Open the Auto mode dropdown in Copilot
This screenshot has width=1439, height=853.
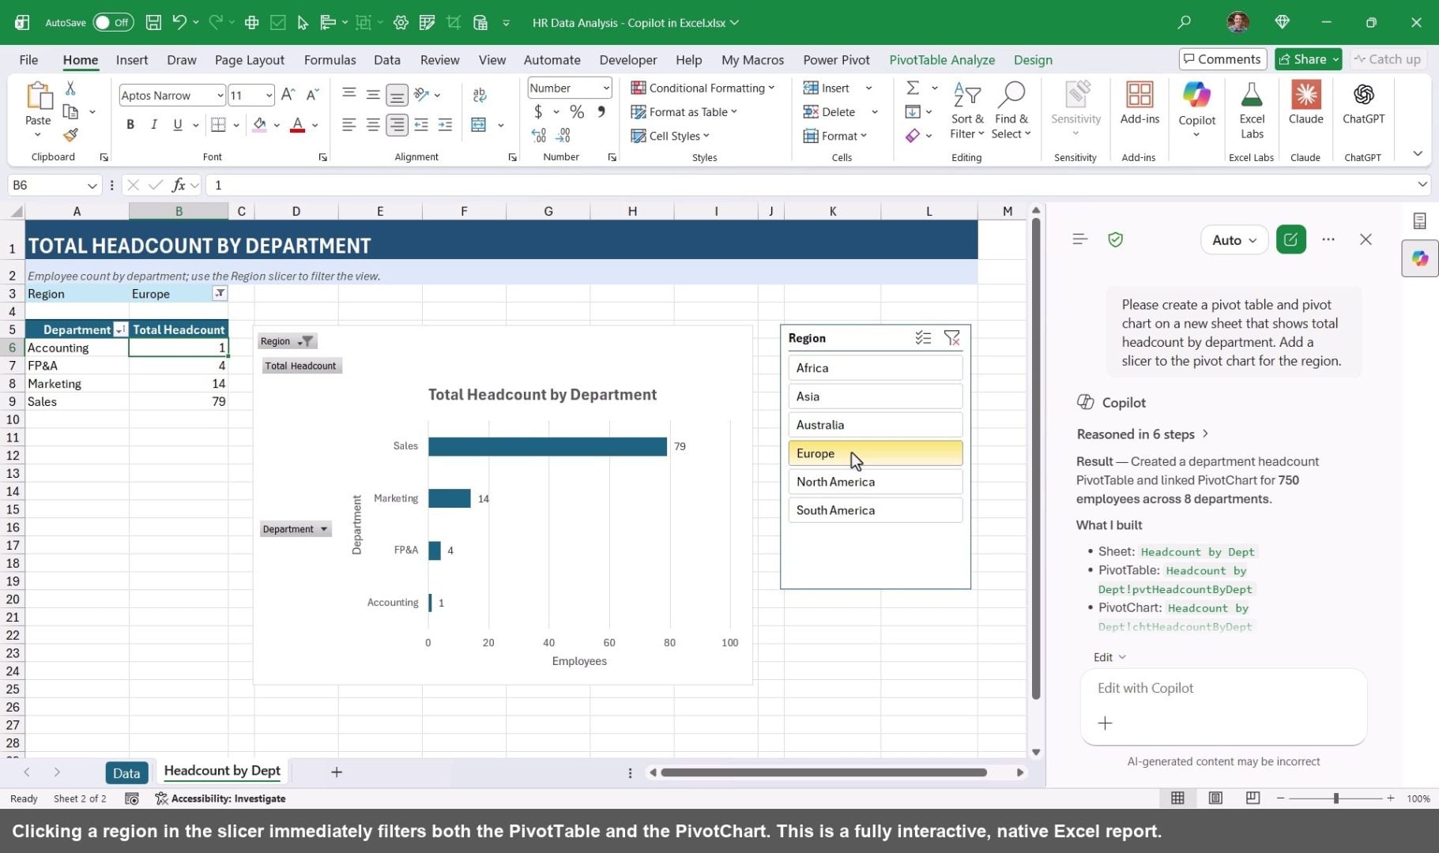[1234, 240]
